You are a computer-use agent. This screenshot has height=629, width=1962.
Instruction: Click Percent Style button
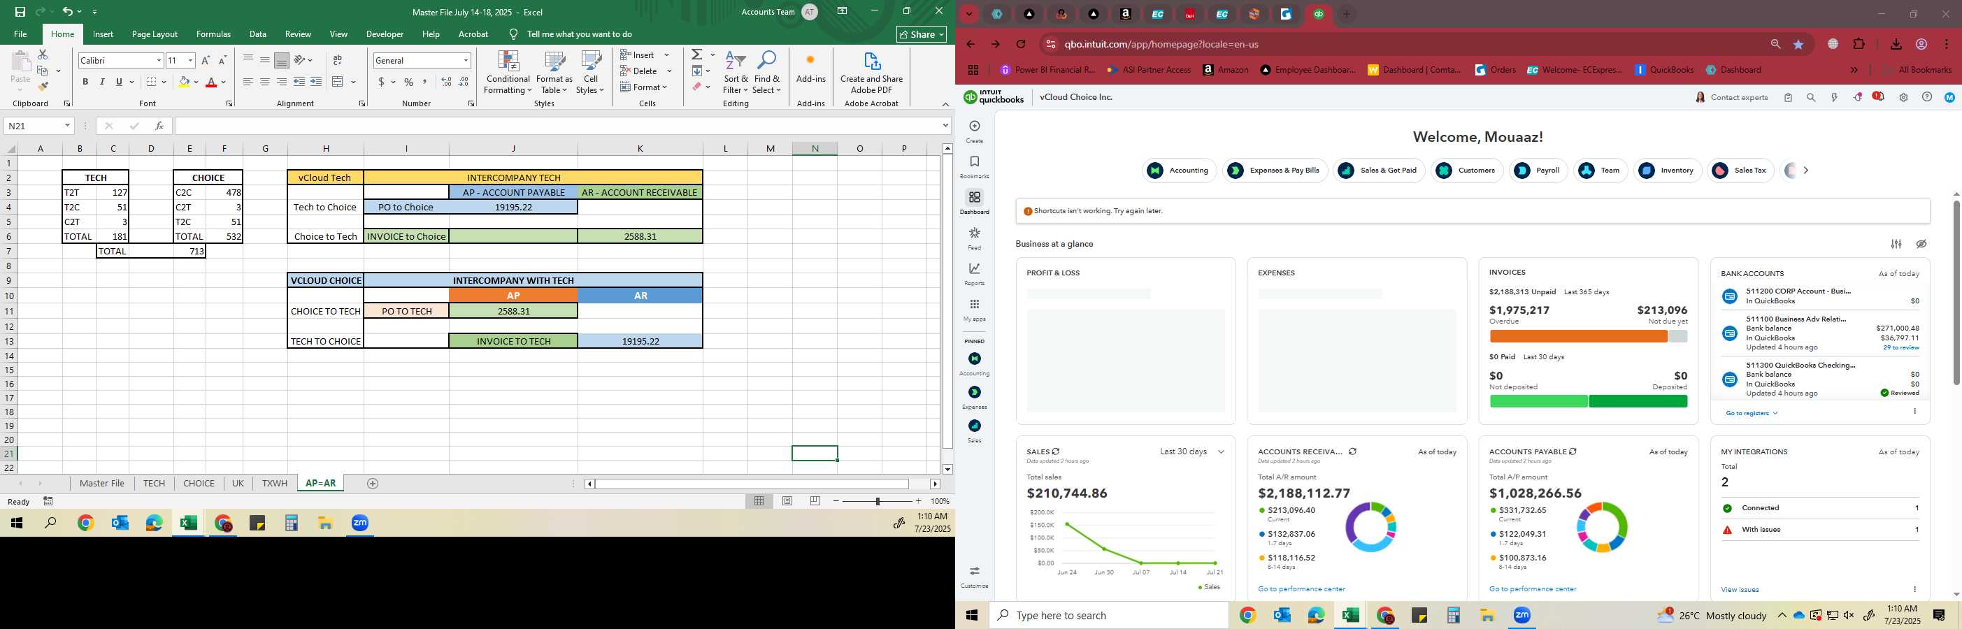point(409,82)
